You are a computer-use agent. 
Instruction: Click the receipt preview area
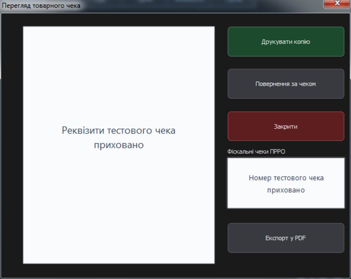pos(119,145)
